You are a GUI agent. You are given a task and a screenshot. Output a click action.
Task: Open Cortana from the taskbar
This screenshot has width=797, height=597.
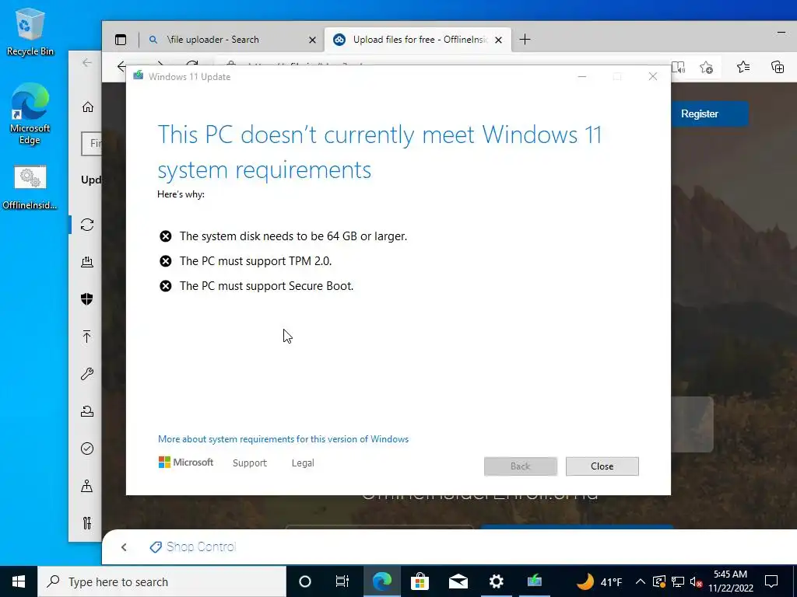[x=305, y=581]
